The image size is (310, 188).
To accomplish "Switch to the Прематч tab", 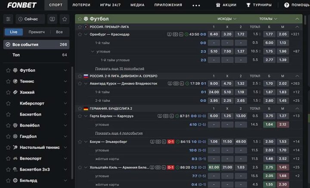I will 36,32.
